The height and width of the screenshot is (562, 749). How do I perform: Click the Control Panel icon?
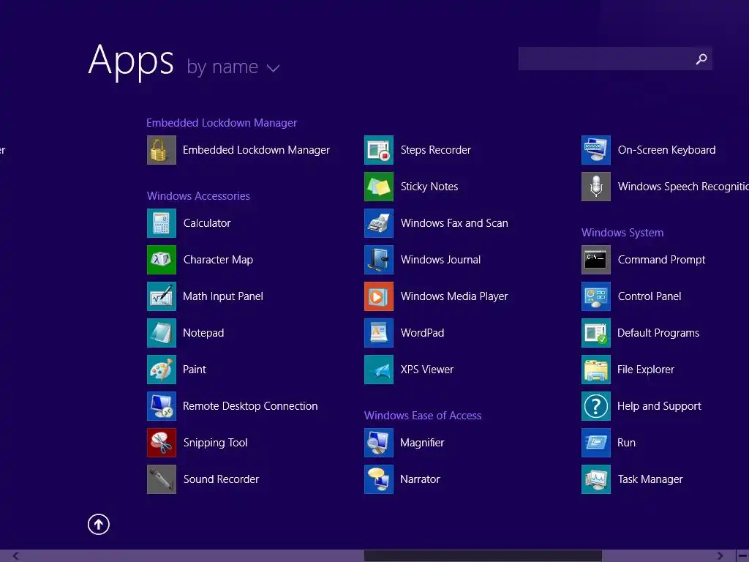click(596, 296)
